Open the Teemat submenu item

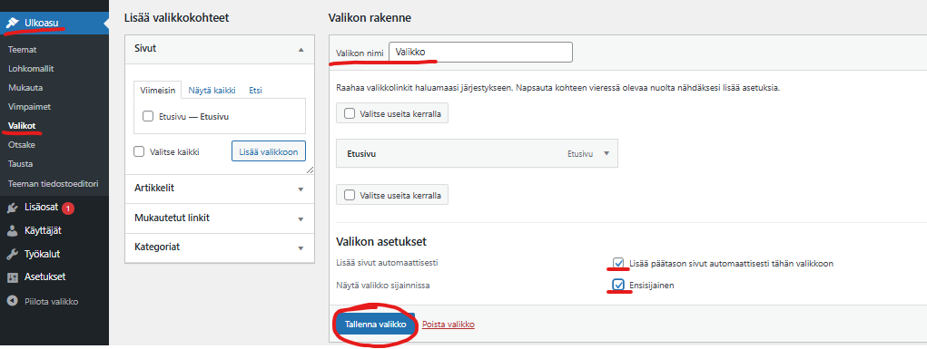click(x=23, y=50)
